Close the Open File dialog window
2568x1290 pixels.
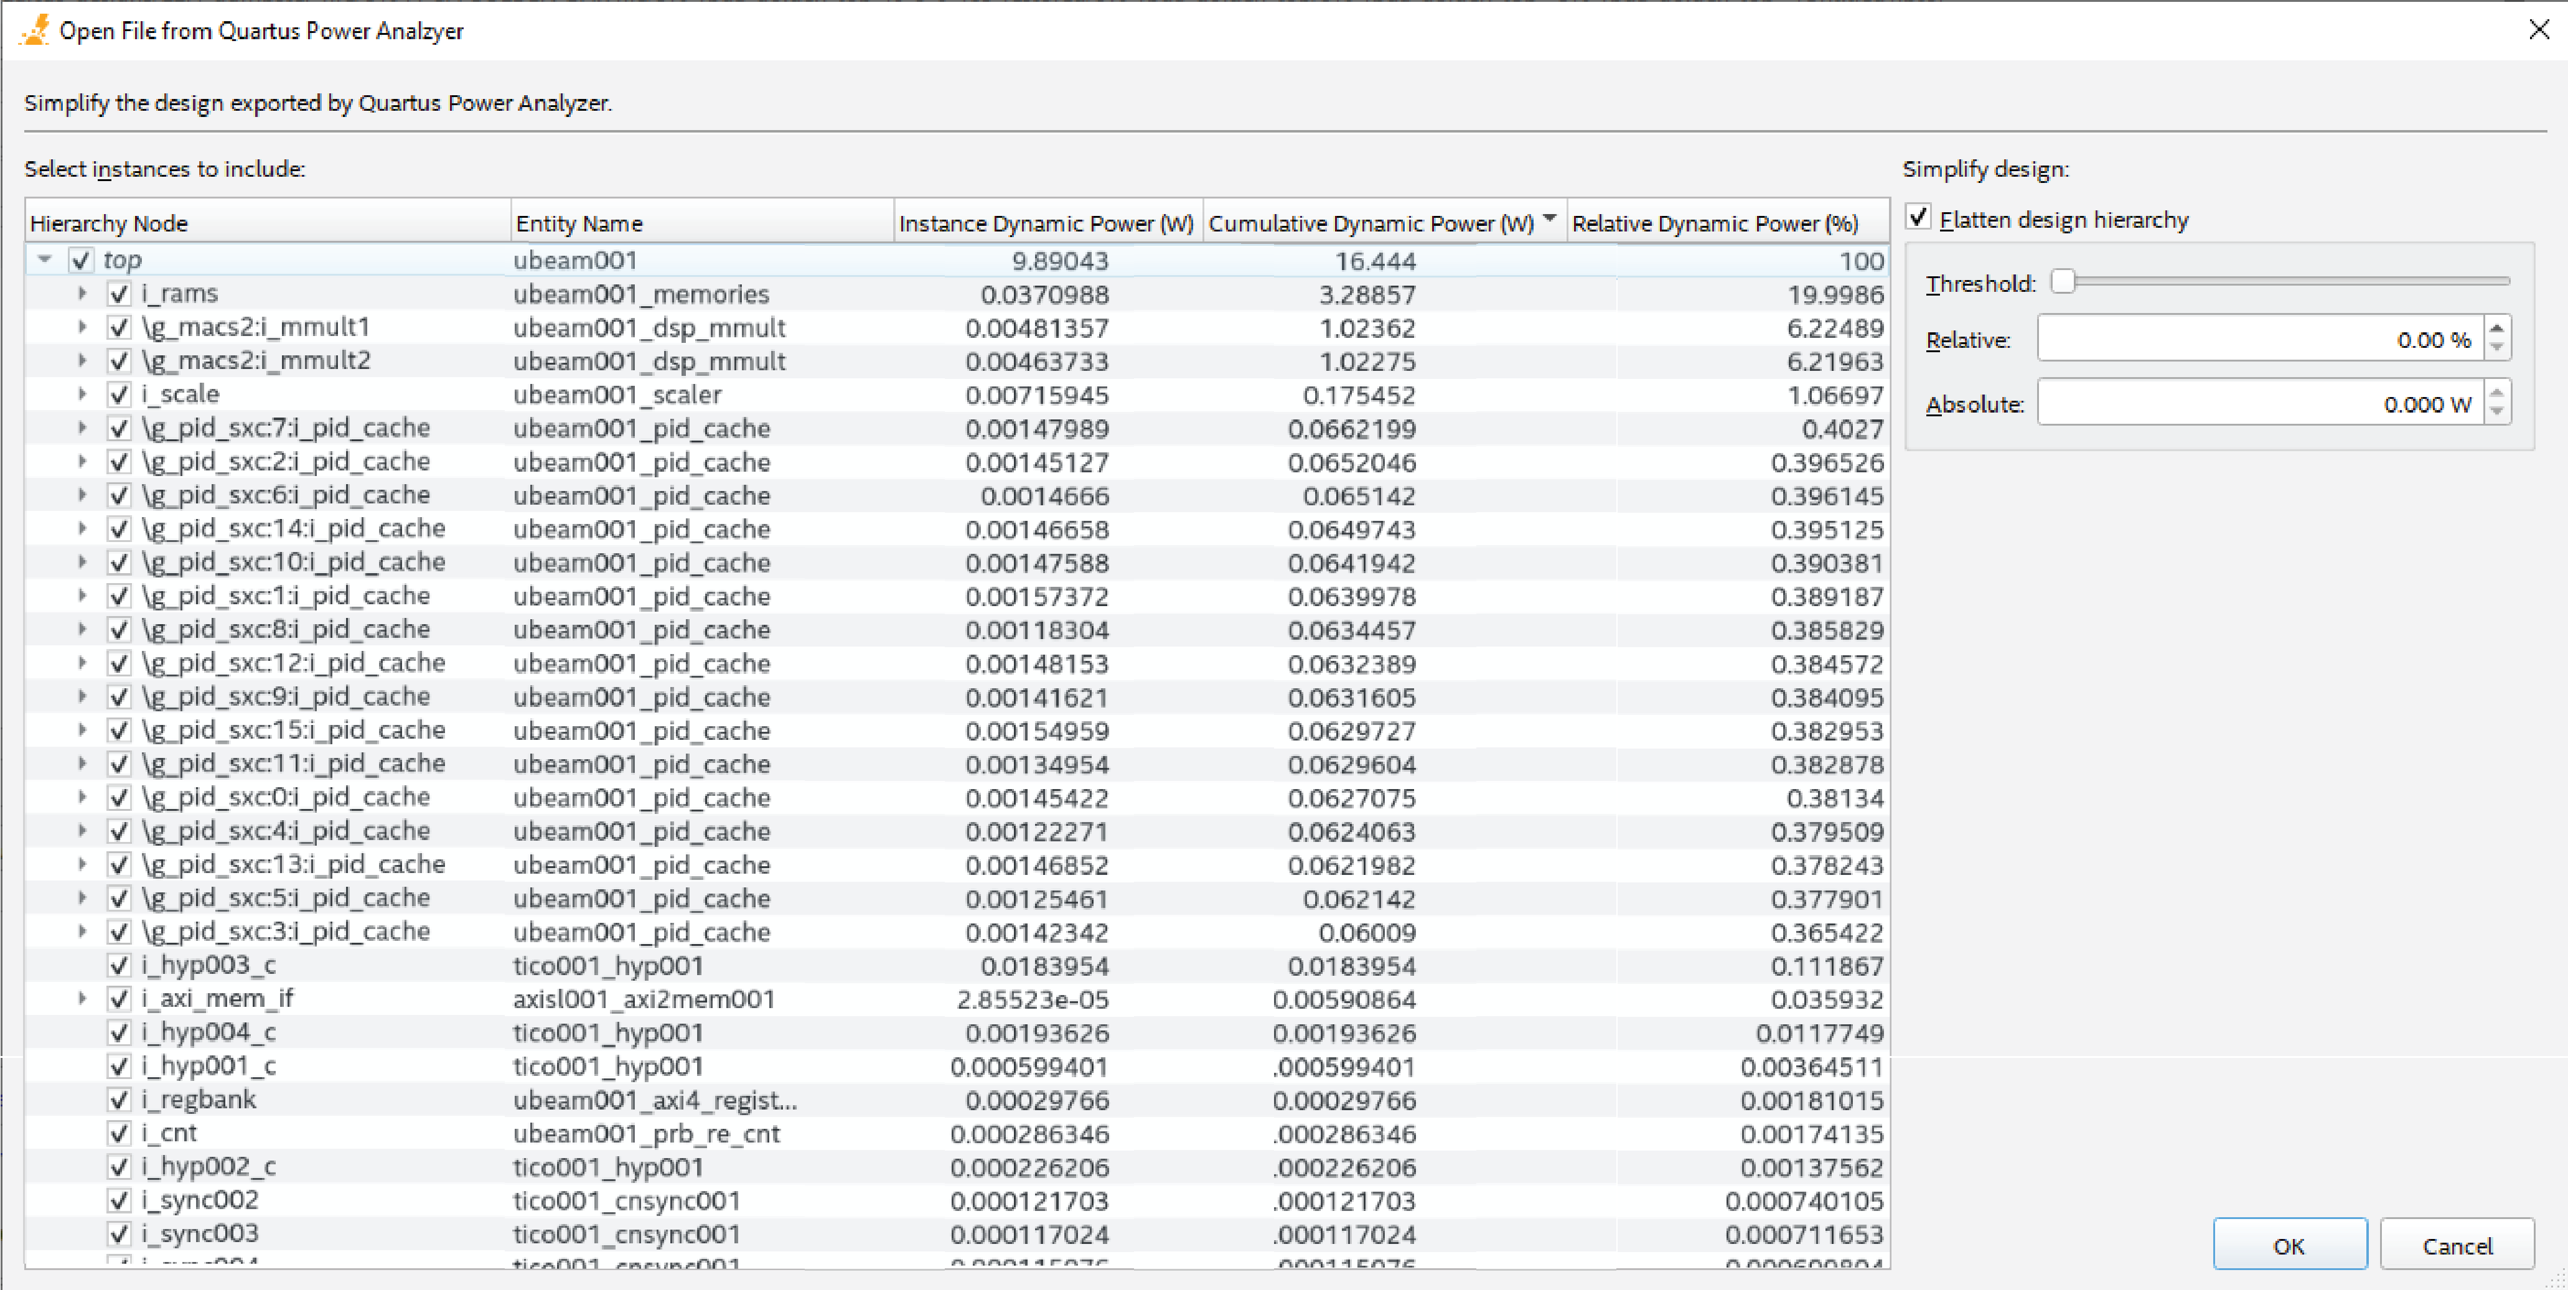2538,30
